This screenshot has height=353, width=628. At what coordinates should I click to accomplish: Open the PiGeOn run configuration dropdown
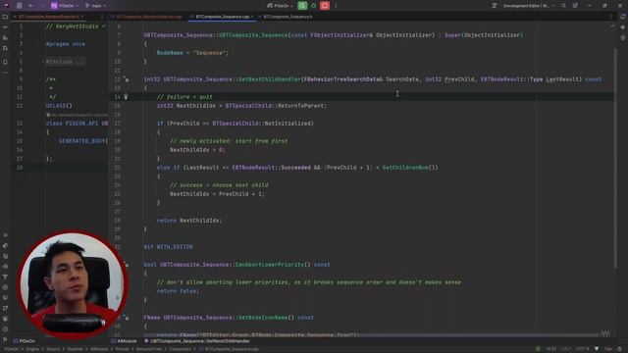[x=280, y=6]
